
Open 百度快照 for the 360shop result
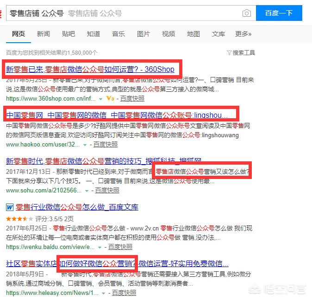132,98
